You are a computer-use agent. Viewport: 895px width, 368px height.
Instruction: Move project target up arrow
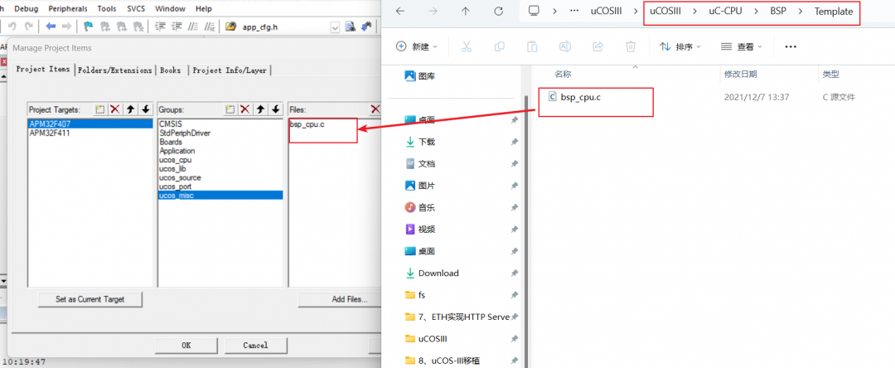tap(130, 109)
